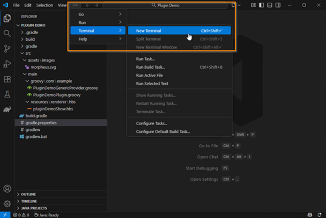Expand the build folder
326x218 pixels.
tap(61, 39)
